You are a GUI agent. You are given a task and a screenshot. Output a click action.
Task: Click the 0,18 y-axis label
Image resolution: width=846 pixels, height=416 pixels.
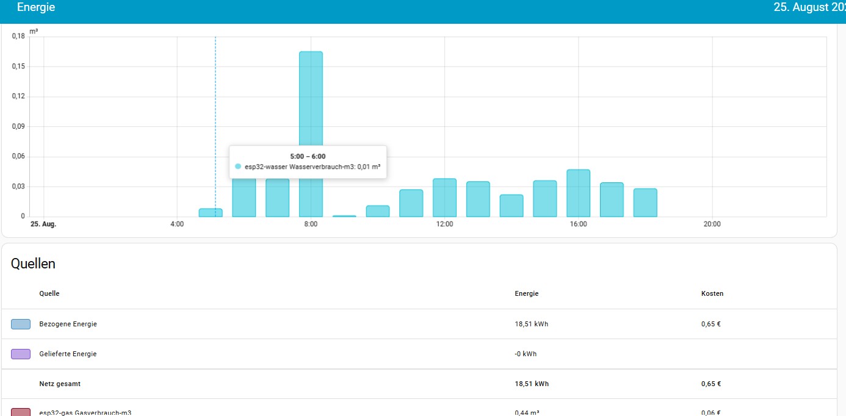[x=18, y=36]
